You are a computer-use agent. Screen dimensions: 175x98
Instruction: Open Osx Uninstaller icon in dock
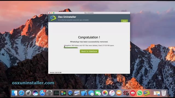[147, 93]
